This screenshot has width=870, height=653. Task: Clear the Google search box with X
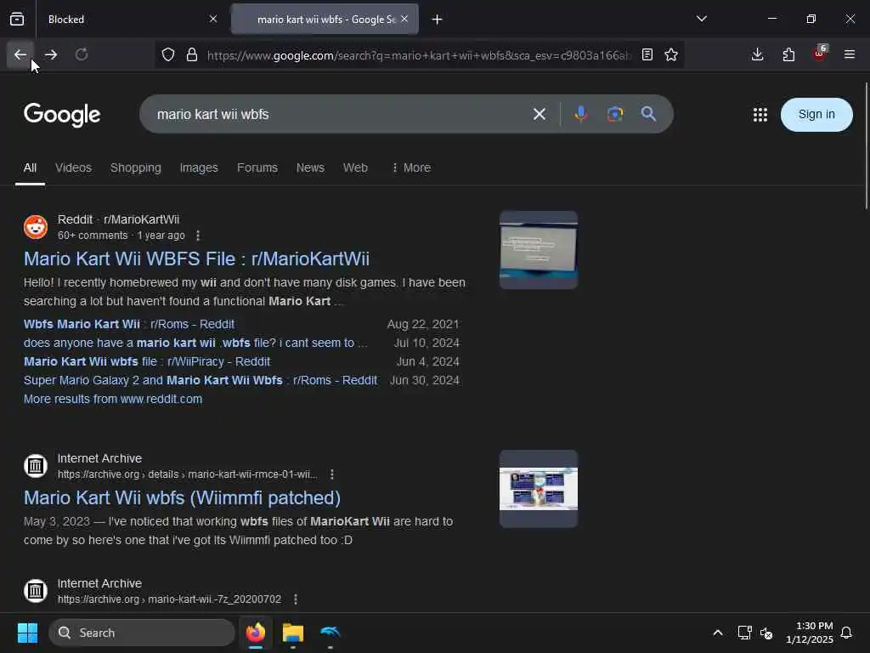point(540,115)
